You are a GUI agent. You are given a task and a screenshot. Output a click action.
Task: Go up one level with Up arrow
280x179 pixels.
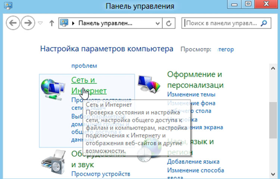tap(52, 23)
